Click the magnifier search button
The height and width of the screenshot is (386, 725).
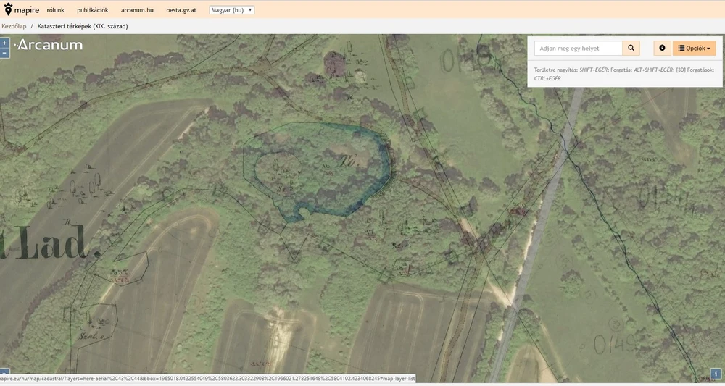point(631,48)
